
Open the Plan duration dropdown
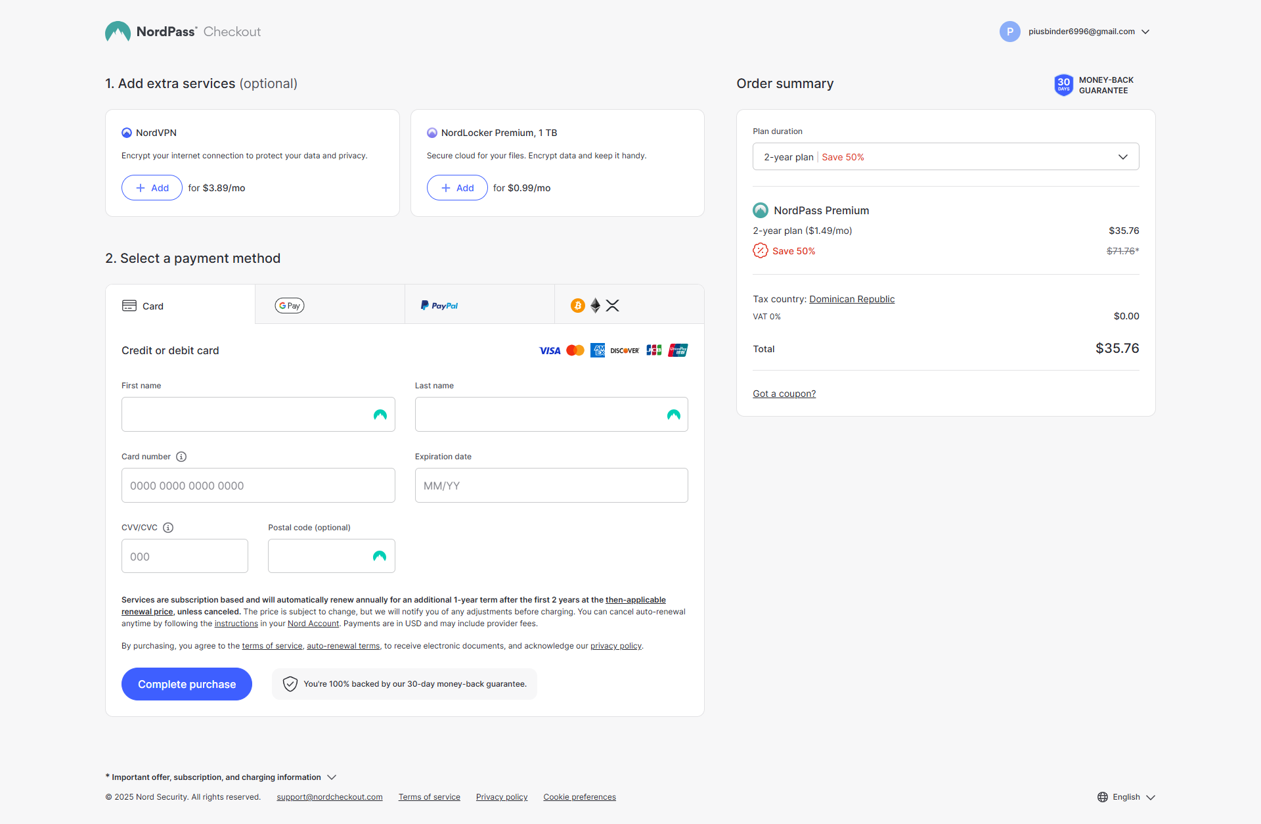coord(945,157)
